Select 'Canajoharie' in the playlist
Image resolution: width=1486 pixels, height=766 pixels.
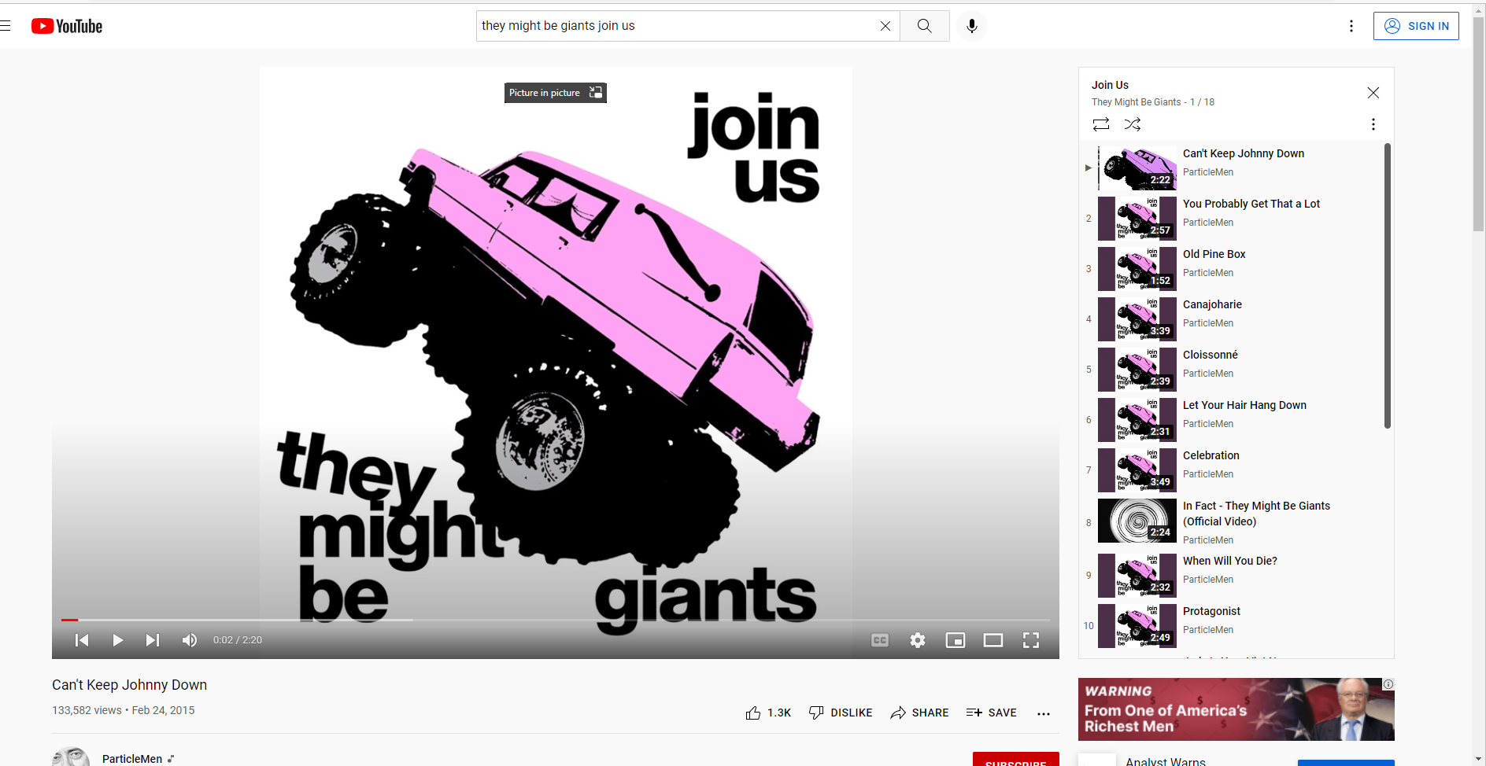[x=1212, y=305]
